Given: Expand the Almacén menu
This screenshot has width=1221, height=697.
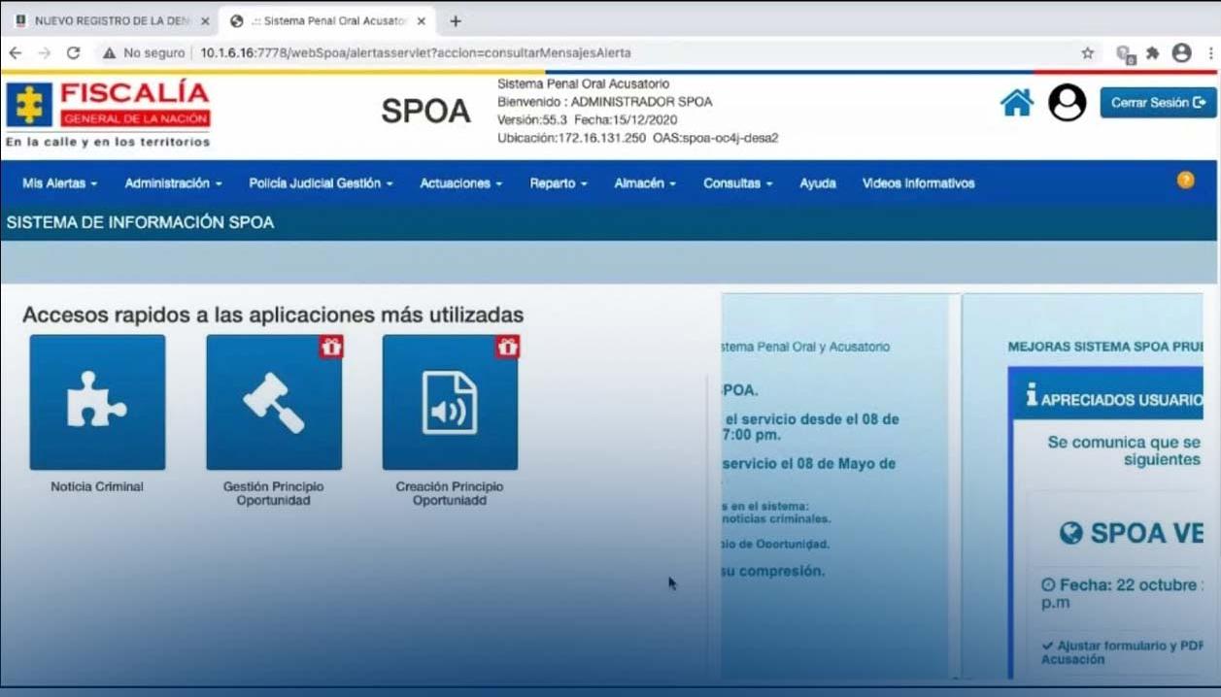Looking at the screenshot, I should pyautogui.click(x=644, y=183).
